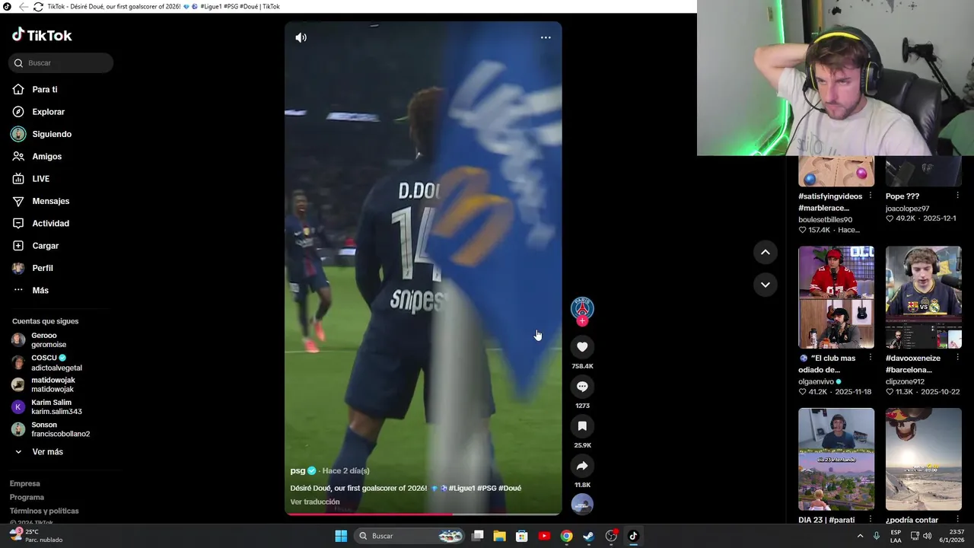974x548 pixels.
Task: Open options for the #davooxeneize video
Action: pyautogui.click(x=957, y=358)
